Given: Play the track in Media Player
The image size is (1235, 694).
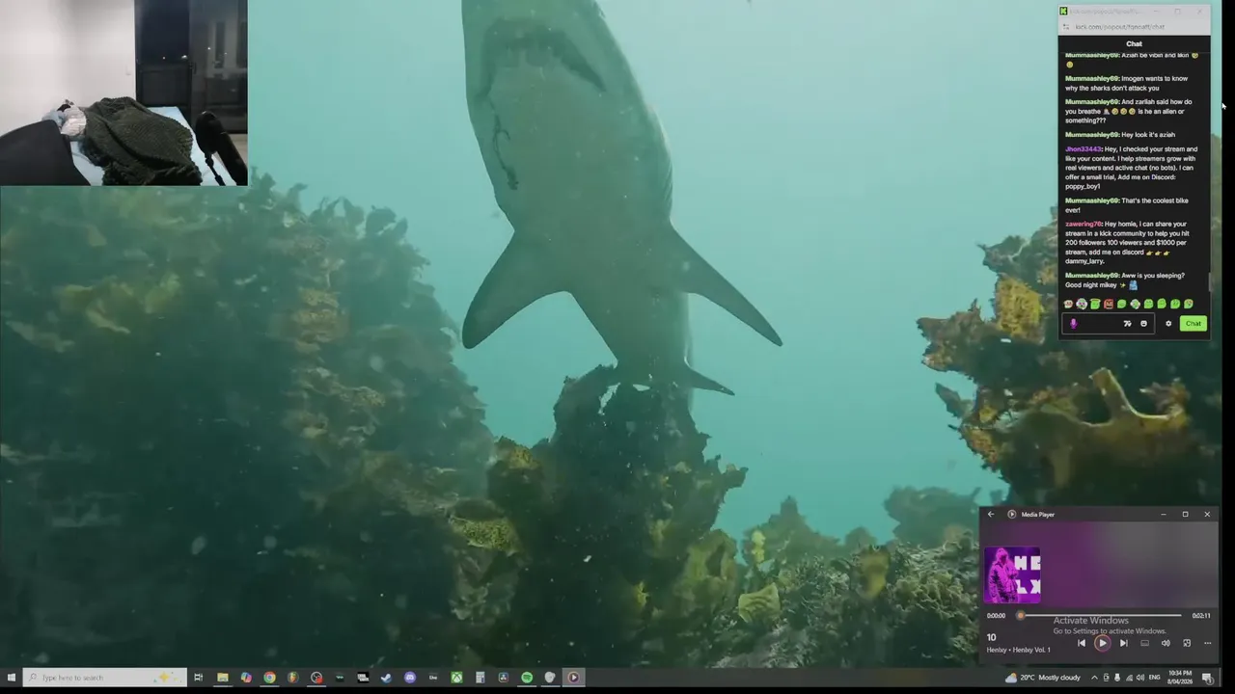Looking at the screenshot, I should pos(1102,643).
